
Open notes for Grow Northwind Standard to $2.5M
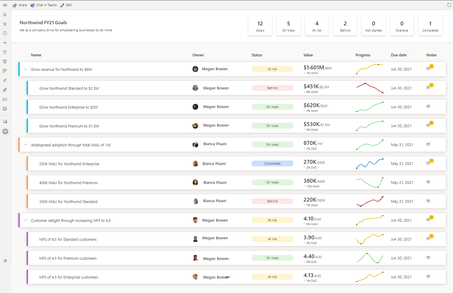[428, 88]
